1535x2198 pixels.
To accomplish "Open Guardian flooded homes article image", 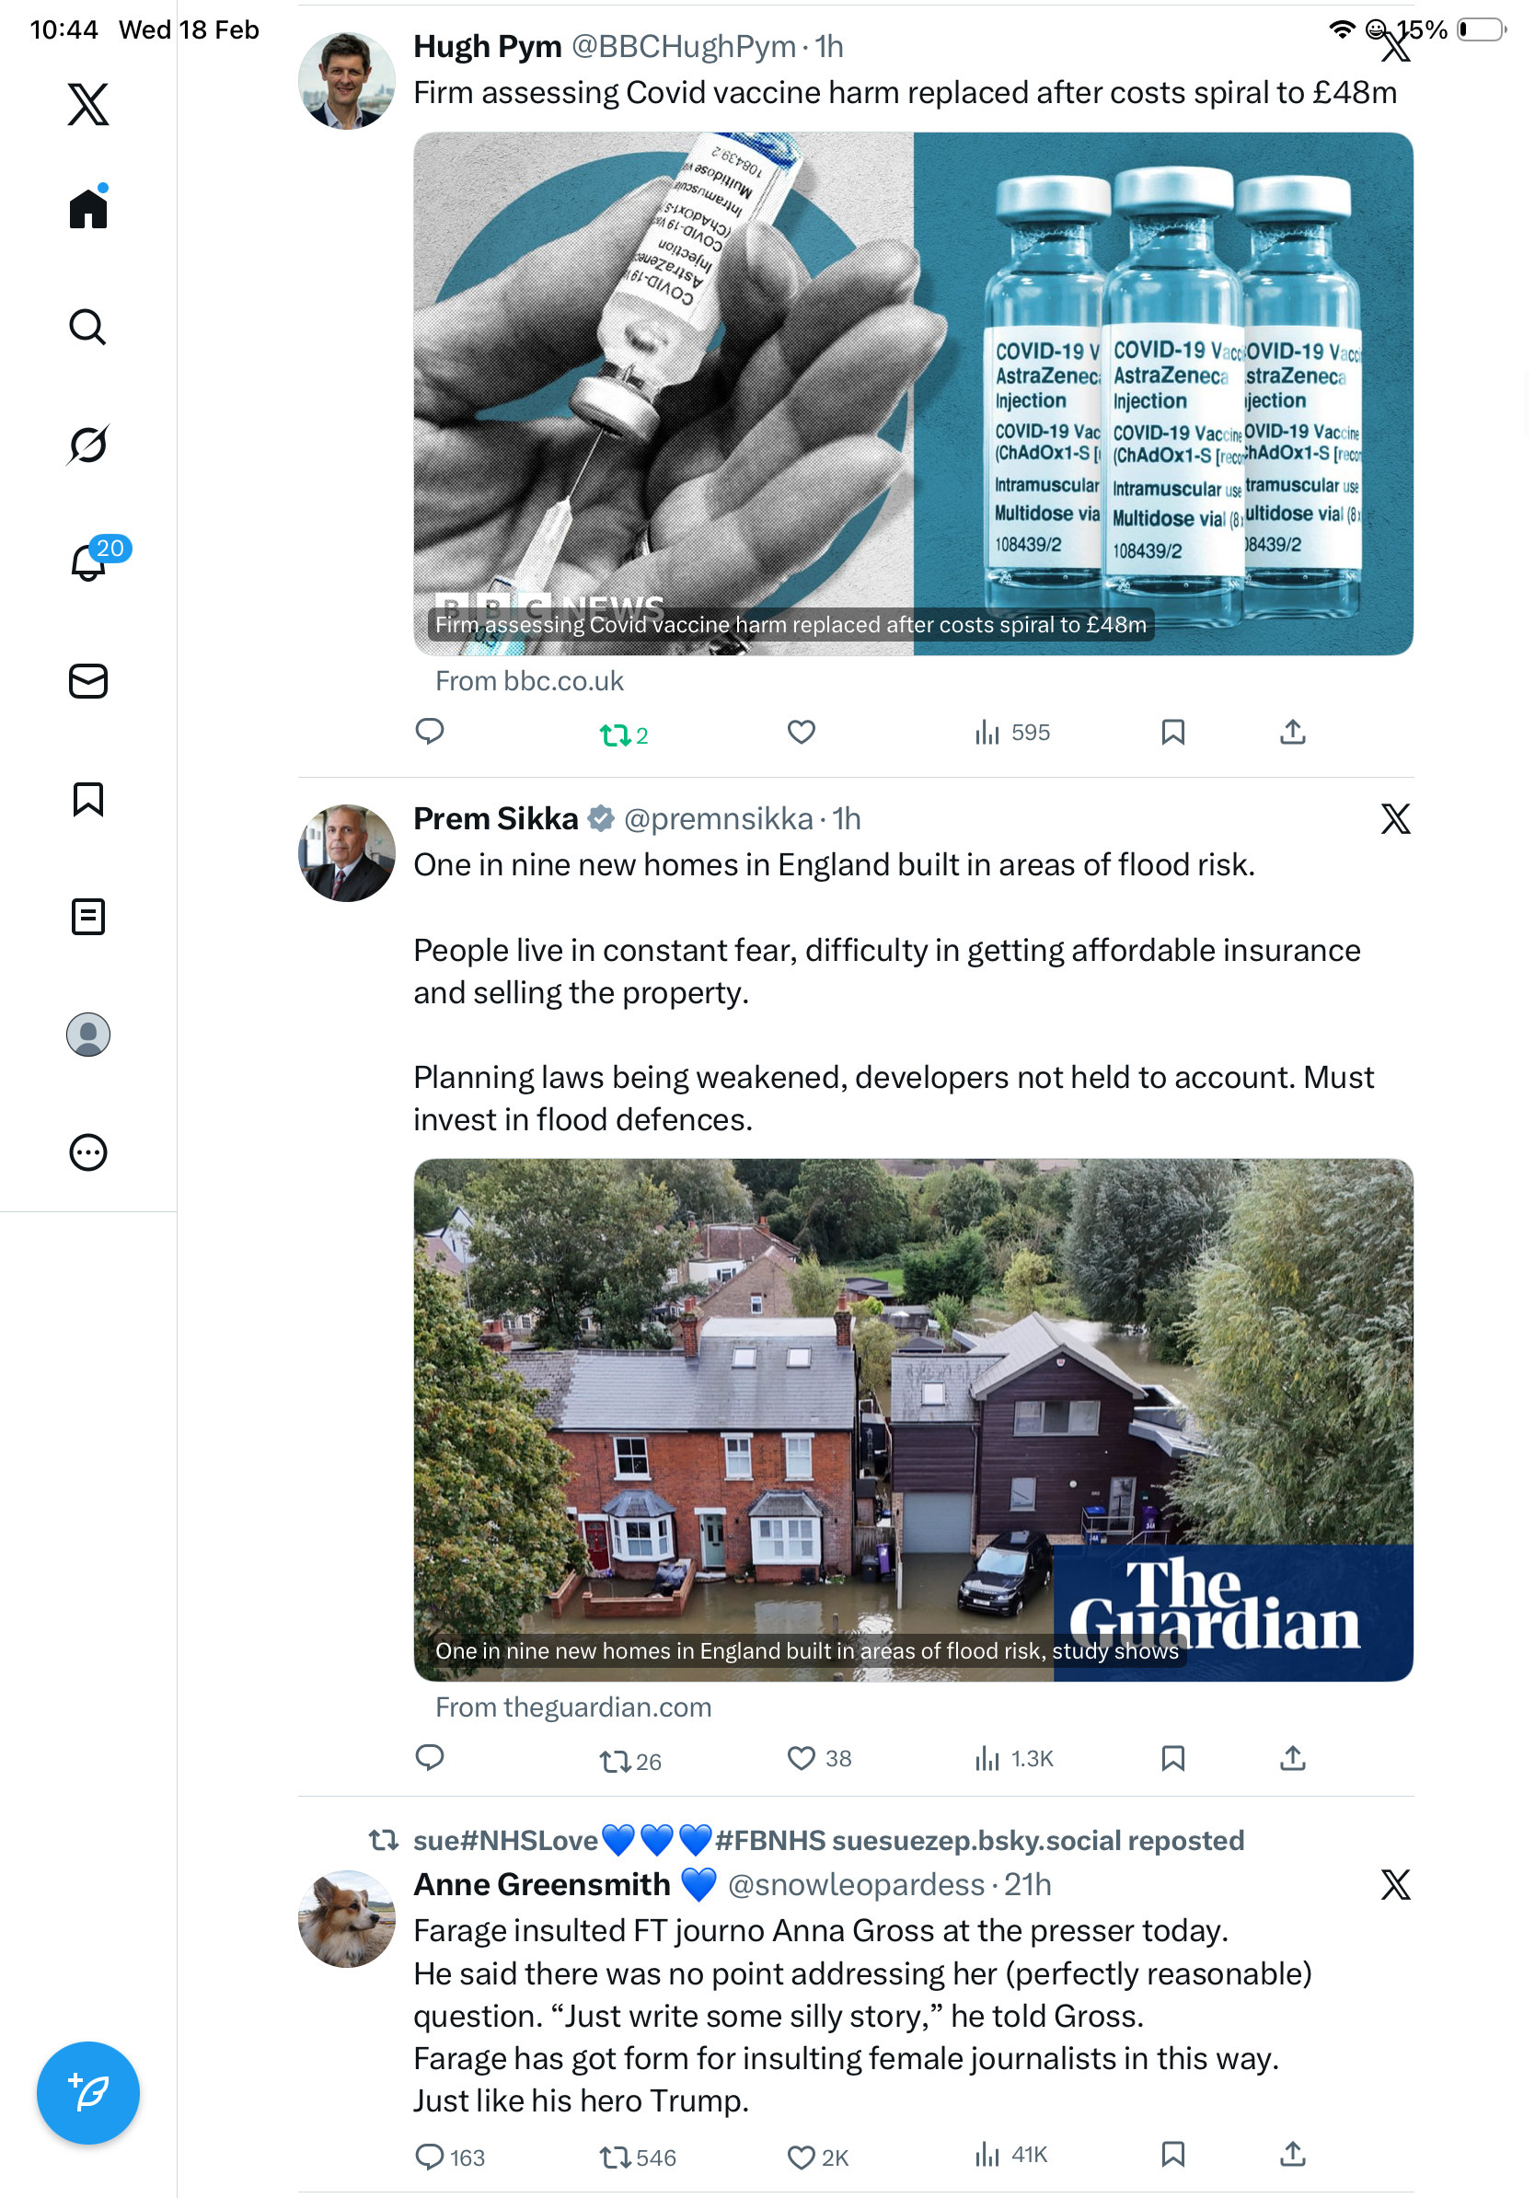I will point(913,1419).
